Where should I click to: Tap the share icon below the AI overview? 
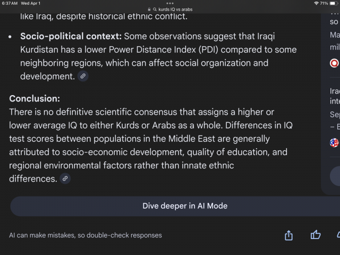[289, 235]
